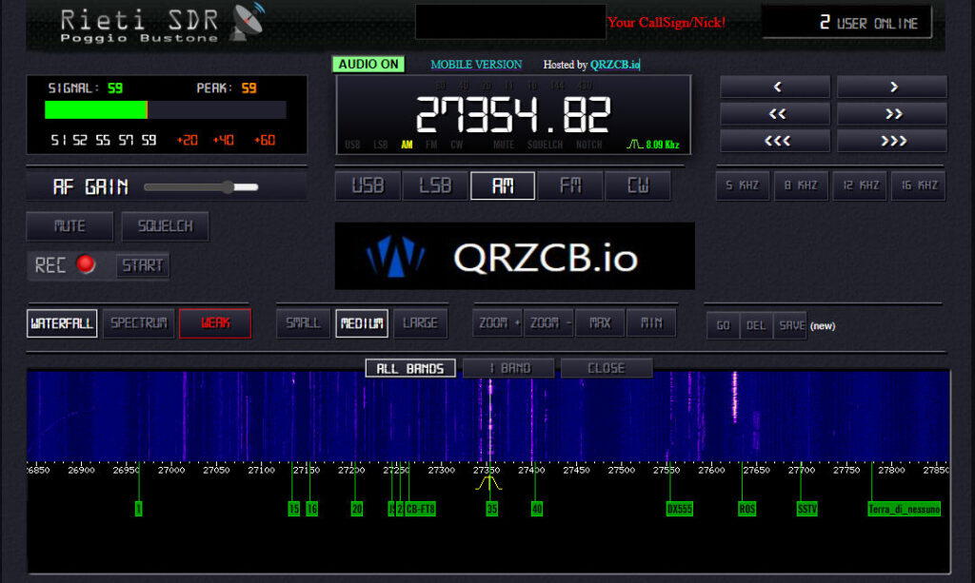Set waterfall size to SMALL

(303, 323)
